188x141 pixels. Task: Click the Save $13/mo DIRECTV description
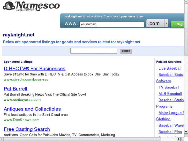coord(62,74)
